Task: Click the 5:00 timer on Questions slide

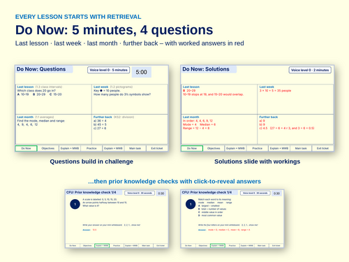Action: click(142, 72)
